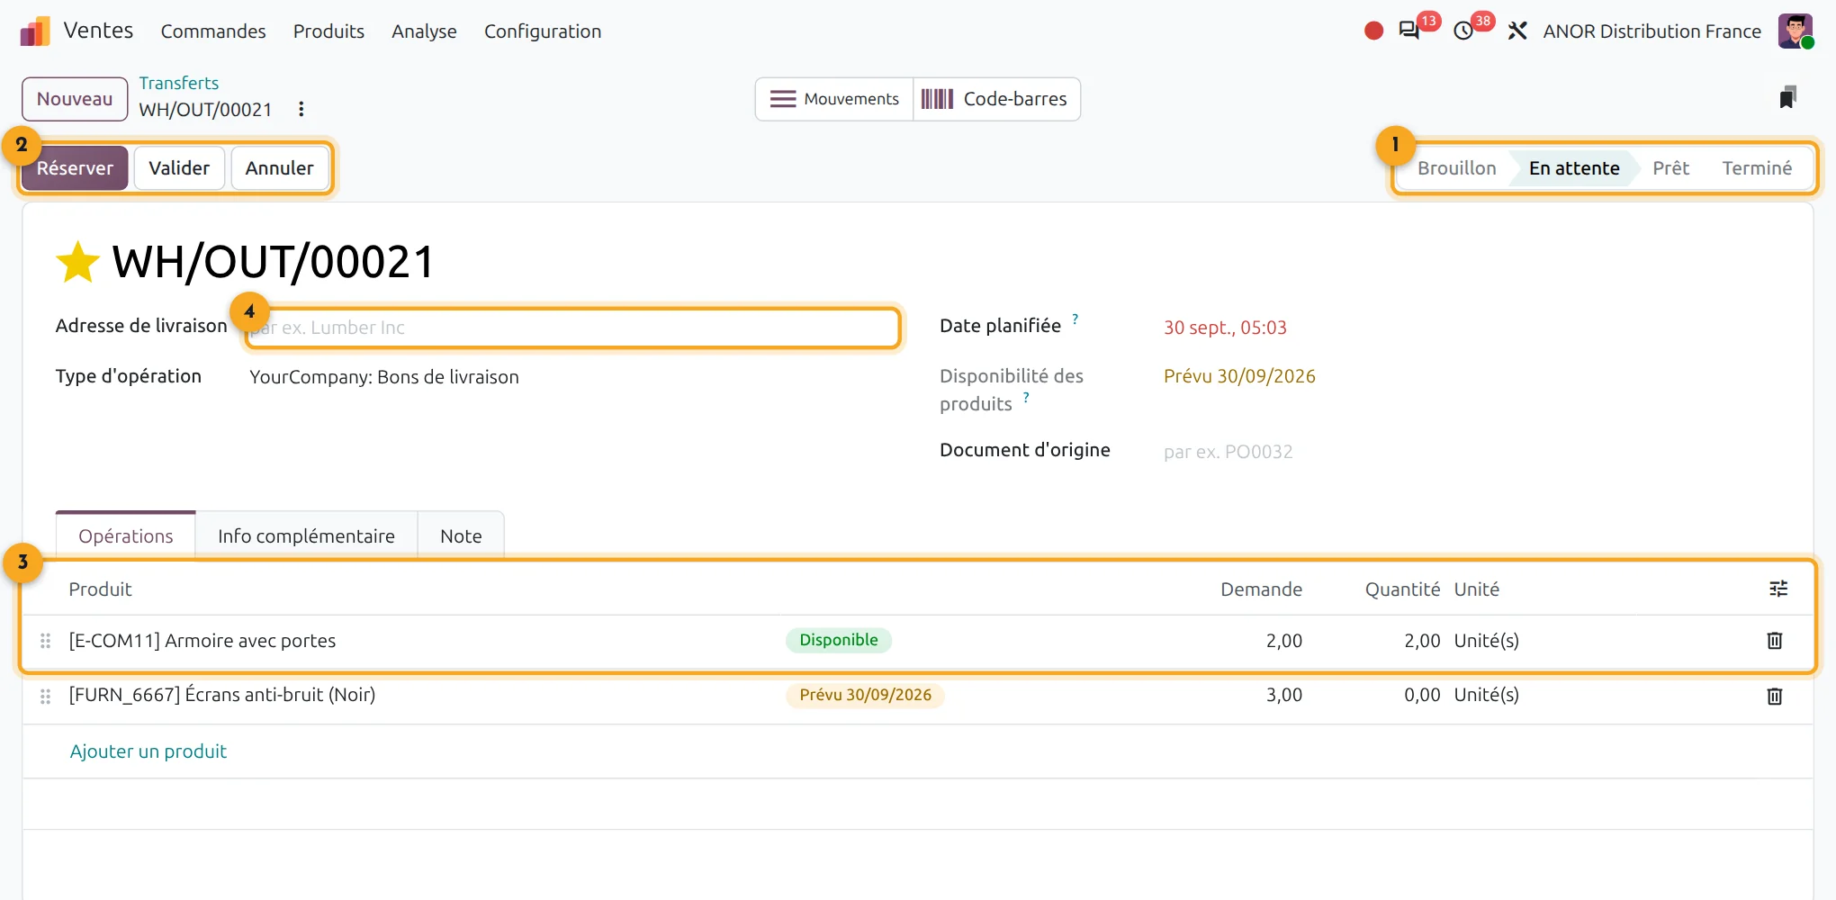Toggle the yellow priority star
This screenshot has height=900, width=1836.
tap(77, 262)
